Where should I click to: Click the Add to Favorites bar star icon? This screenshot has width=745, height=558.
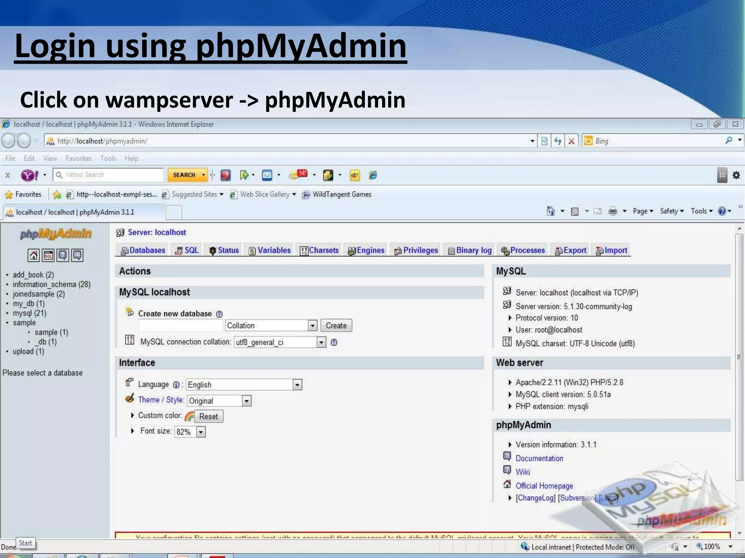(x=57, y=195)
